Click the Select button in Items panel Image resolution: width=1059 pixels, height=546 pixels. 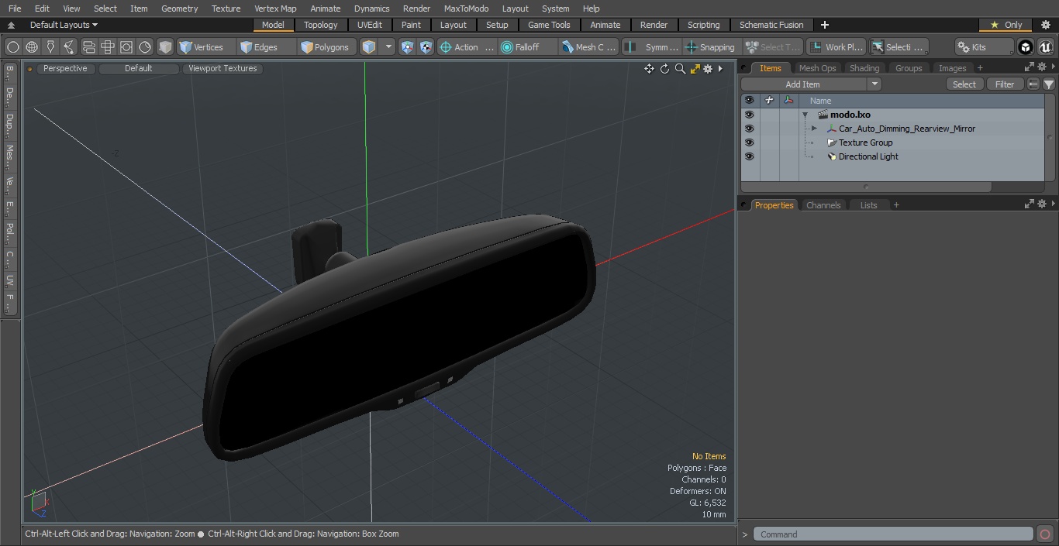click(964, 84)
